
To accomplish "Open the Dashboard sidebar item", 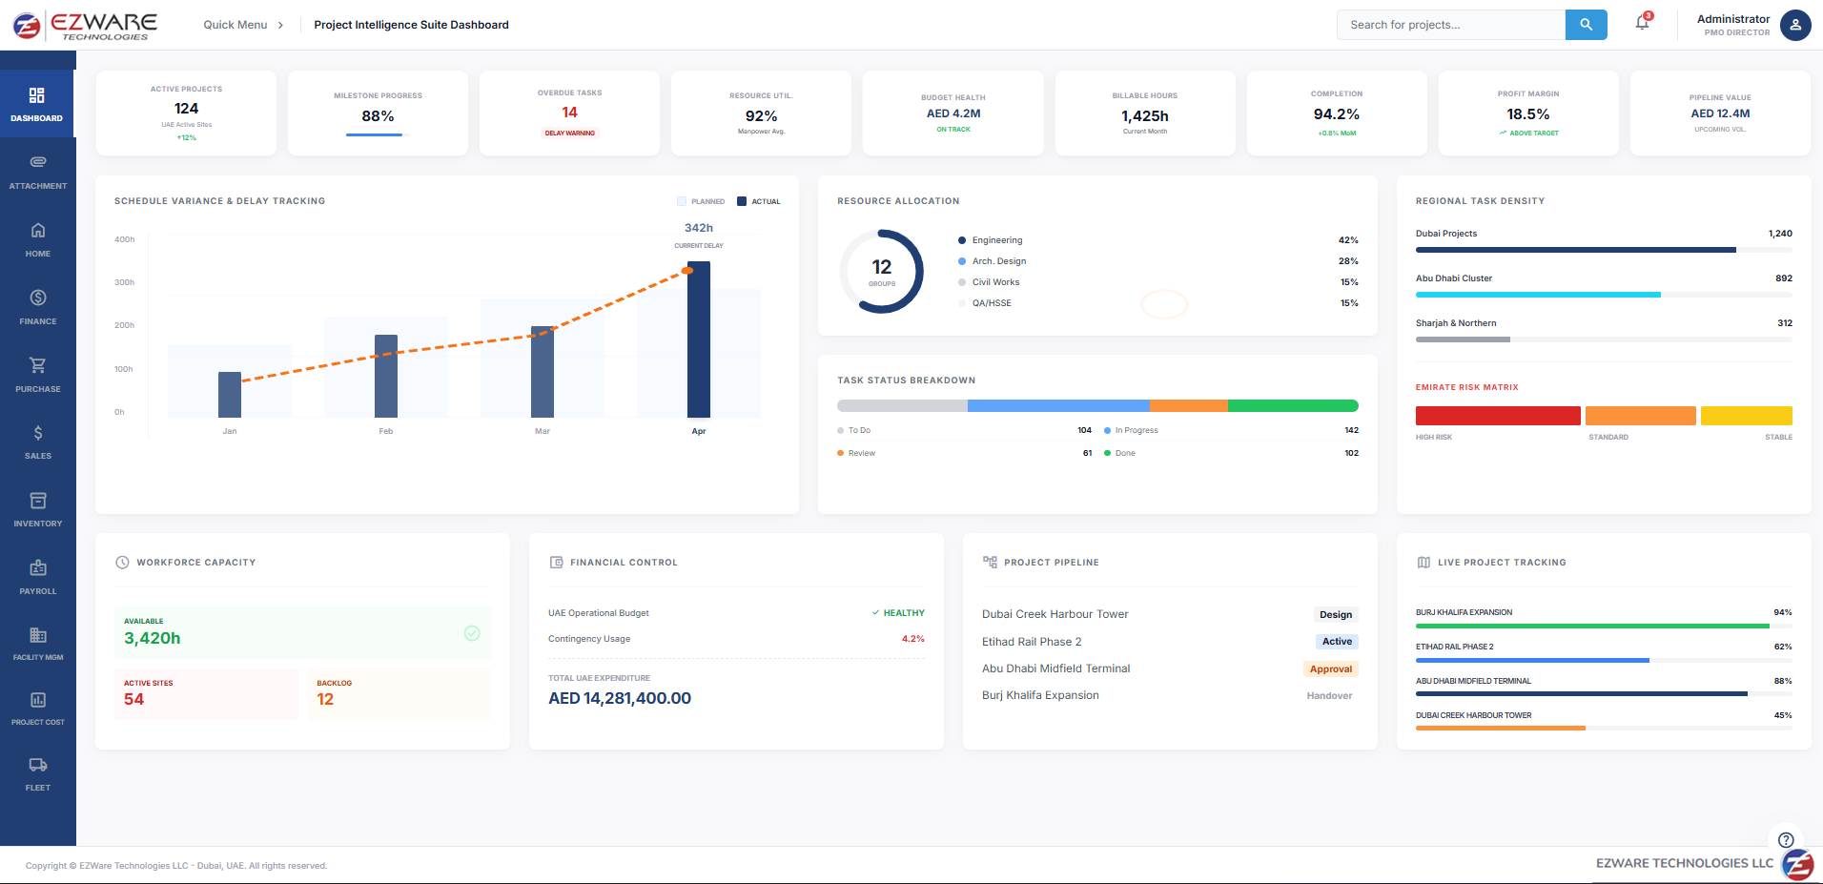I will (x=37, y=104).
